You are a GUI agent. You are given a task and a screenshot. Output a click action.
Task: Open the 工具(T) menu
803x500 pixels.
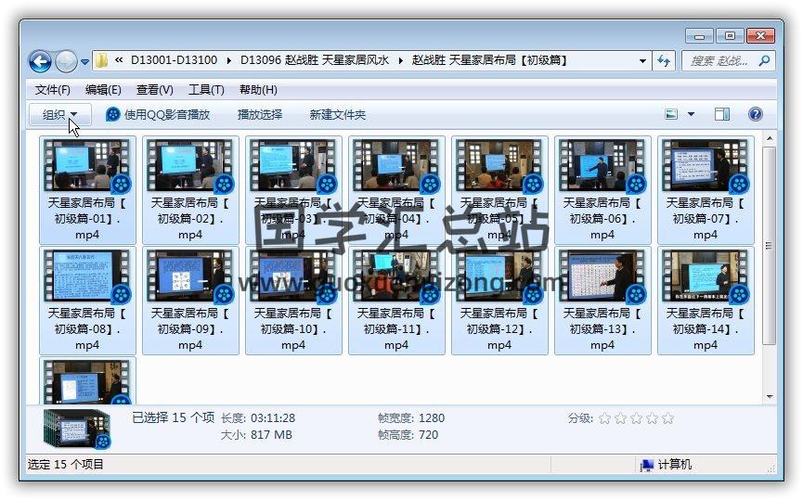[206, 90]
